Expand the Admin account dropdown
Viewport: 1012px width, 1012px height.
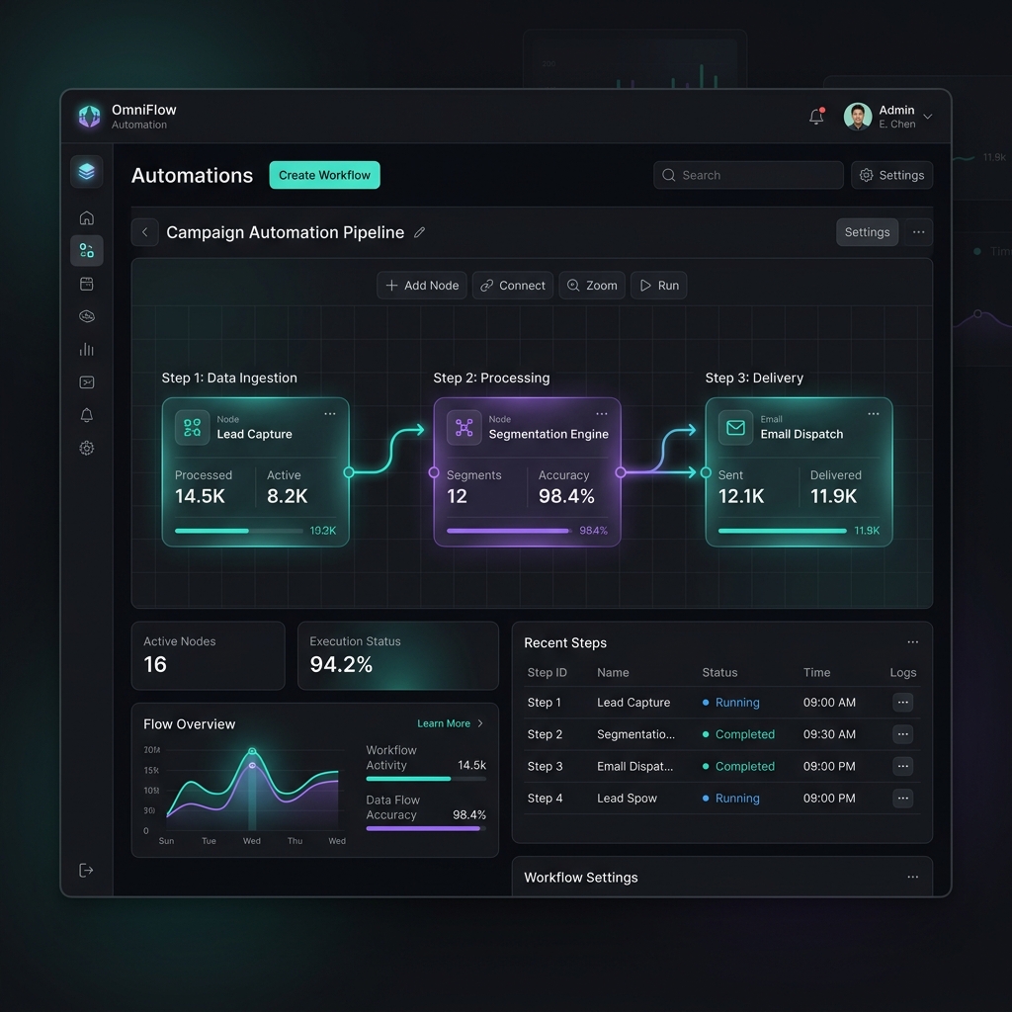(925, 116)
